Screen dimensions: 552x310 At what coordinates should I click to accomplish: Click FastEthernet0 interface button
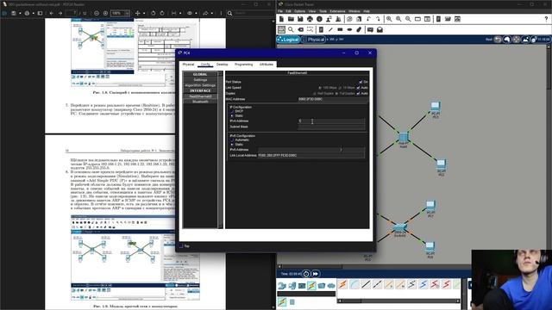coord(200,96)
